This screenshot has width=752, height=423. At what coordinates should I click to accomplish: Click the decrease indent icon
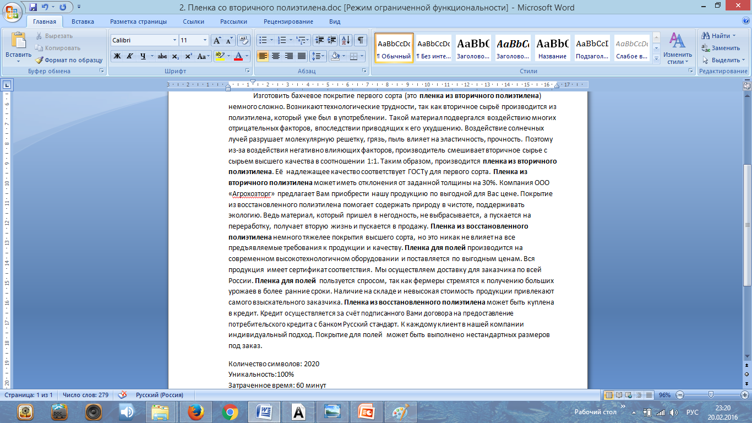(319, 40)
